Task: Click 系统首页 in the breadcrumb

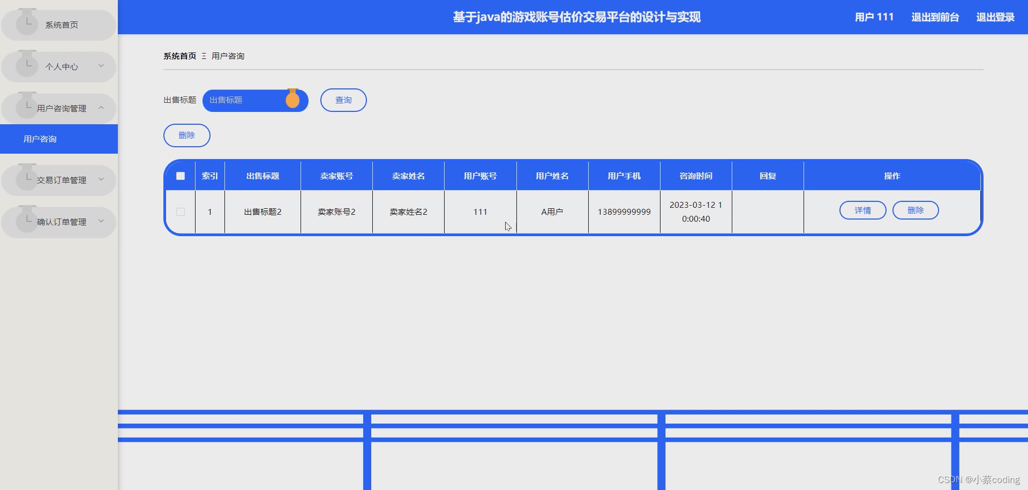Action: pos(180,56)
